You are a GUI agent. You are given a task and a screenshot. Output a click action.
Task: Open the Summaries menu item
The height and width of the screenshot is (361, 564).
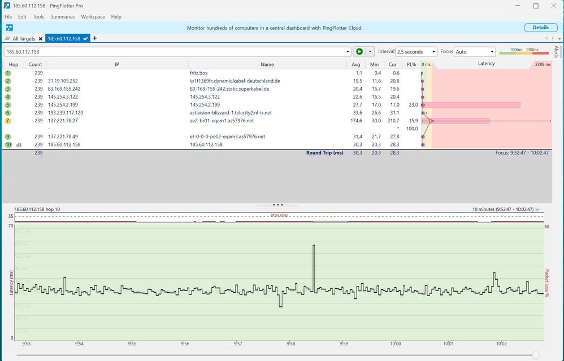click(x=62, y=16)
